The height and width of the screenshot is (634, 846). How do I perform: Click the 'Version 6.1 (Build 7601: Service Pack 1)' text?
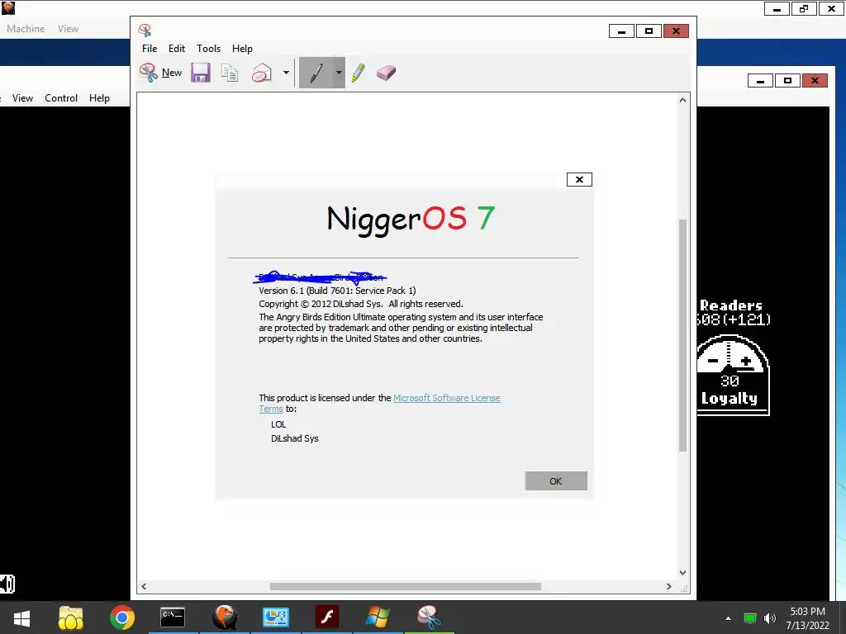(337, 291)
